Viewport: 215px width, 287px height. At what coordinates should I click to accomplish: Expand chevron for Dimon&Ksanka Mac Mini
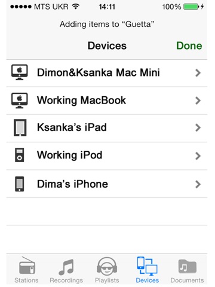click(198, 73)
